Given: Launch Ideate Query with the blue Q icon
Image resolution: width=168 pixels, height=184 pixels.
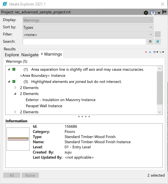Looking at the screenshot, I should 158,41.
